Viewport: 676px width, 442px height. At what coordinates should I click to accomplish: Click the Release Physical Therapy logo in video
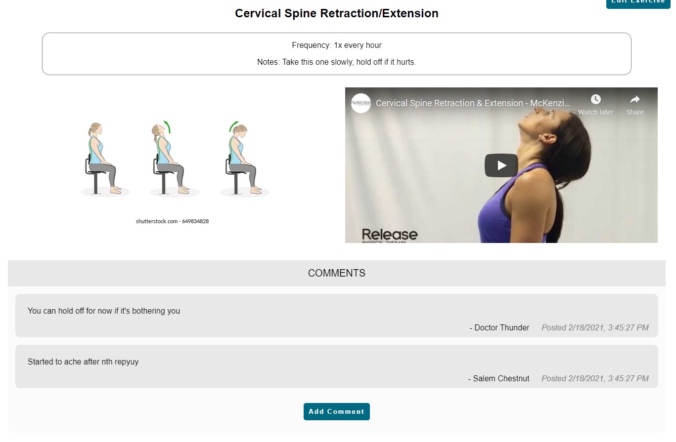pyautogui.click(x=390, y=235)
